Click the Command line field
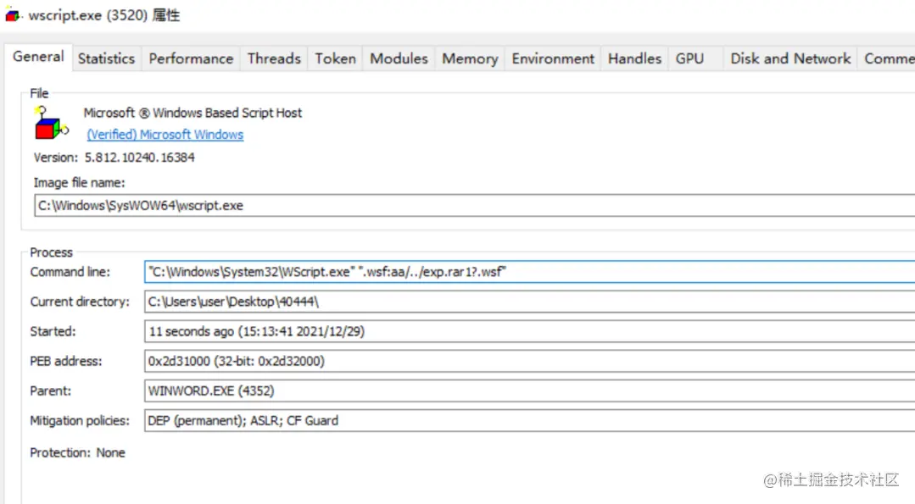 point(530,272)
